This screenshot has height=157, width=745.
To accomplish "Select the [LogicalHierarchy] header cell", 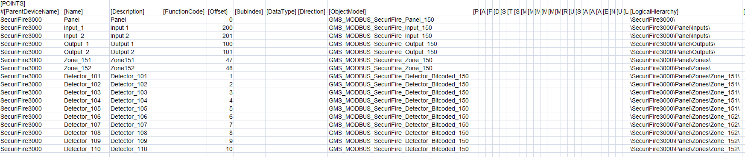I will click(x=686, y=11).
